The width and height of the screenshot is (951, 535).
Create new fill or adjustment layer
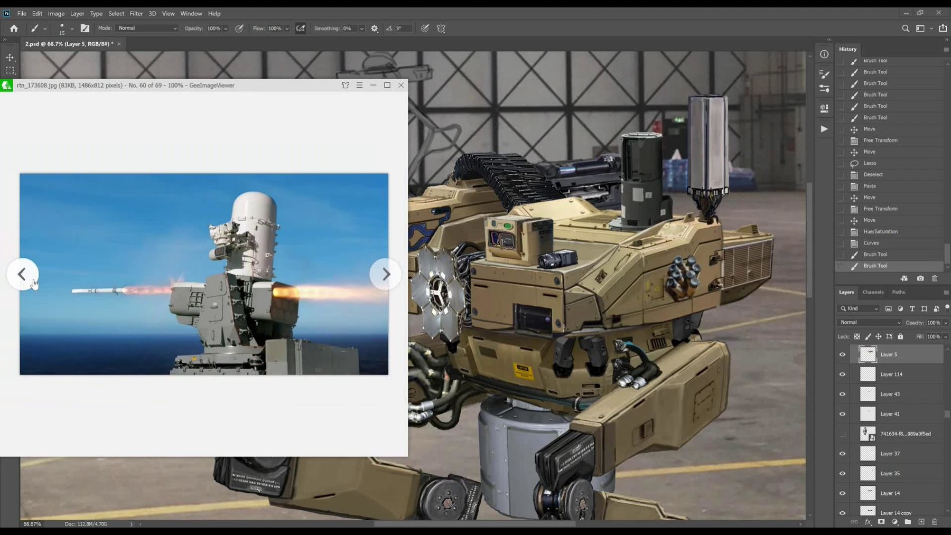pos(894,522)
